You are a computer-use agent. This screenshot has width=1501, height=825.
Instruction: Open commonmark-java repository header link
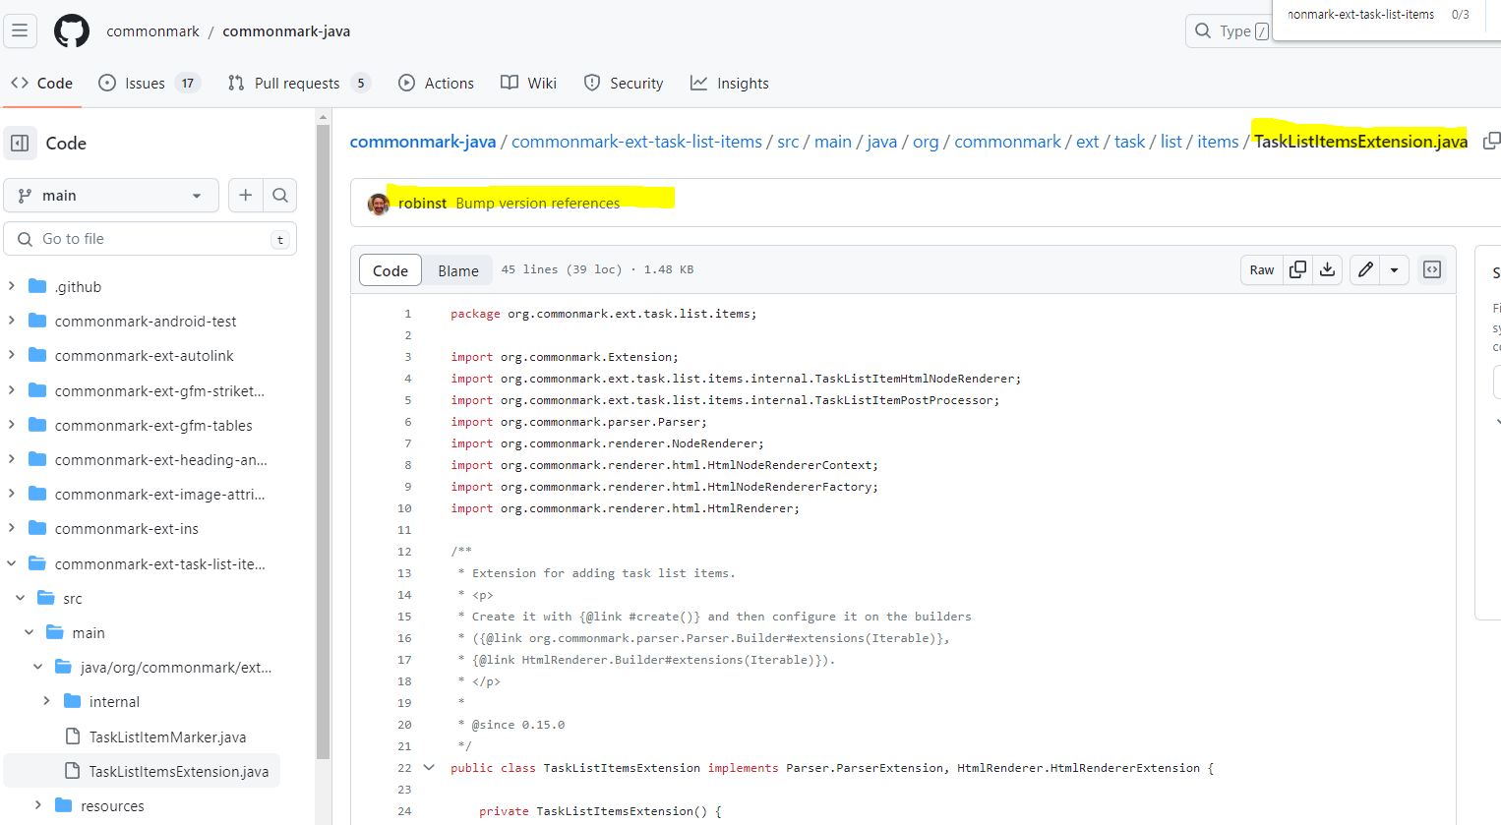pos(286,31)
